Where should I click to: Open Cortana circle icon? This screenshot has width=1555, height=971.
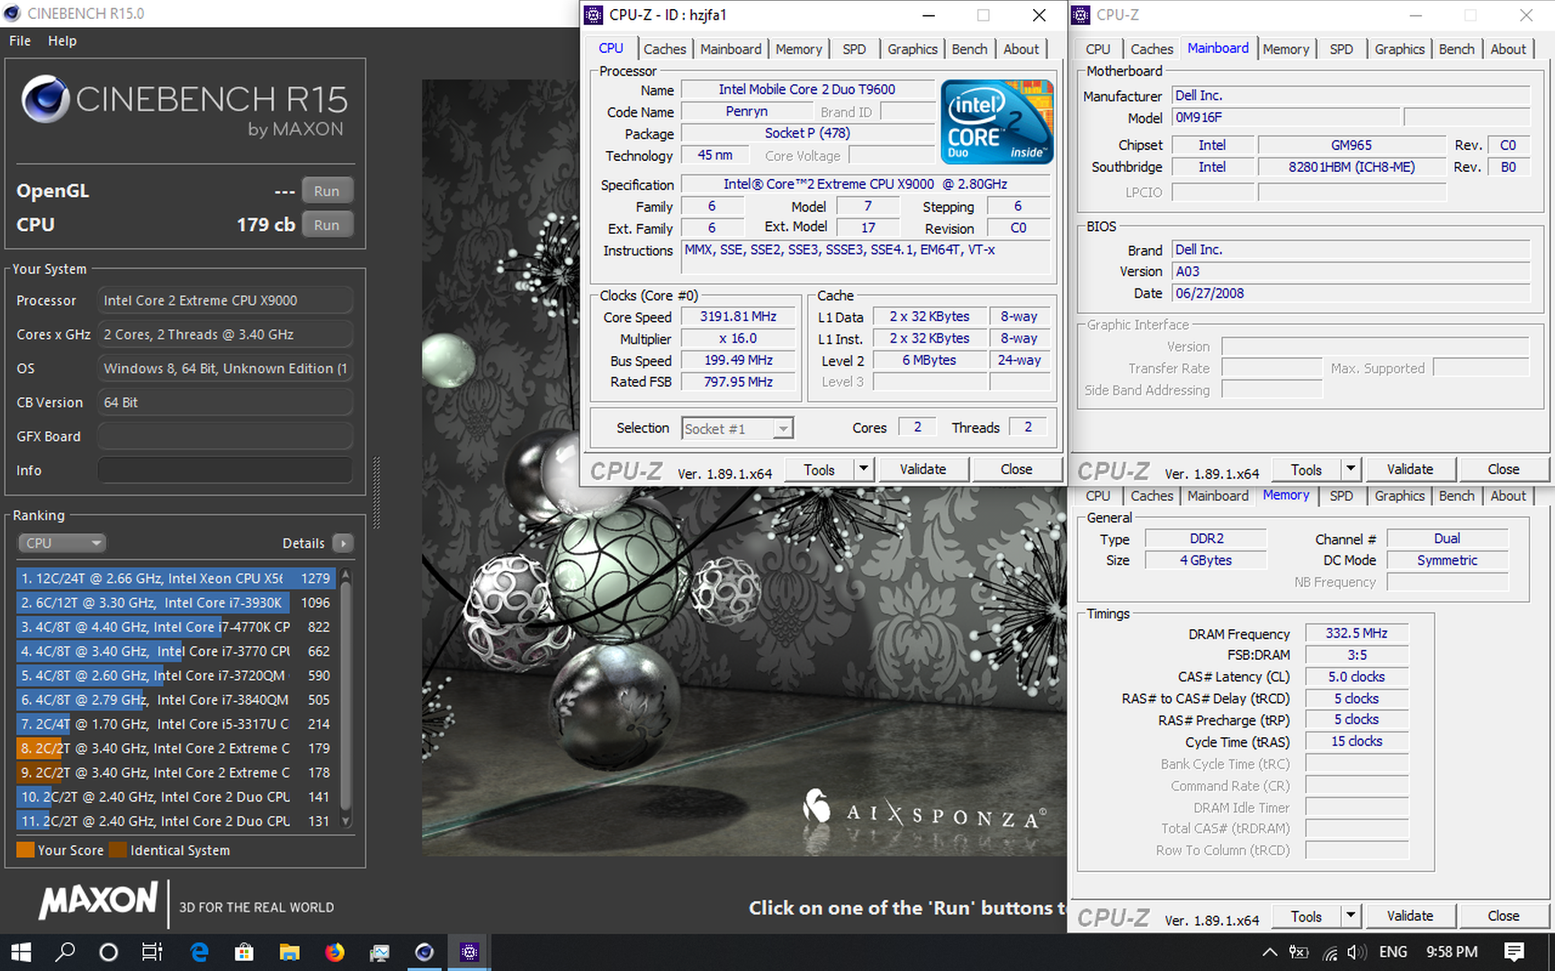(x=108, y=952)
